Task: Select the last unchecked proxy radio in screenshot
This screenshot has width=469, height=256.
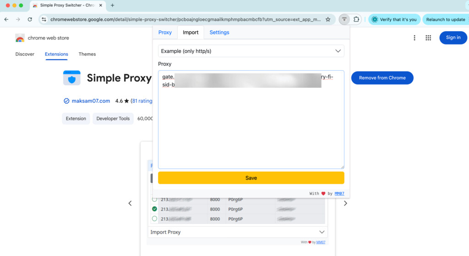Action: (x=154, y=219)
